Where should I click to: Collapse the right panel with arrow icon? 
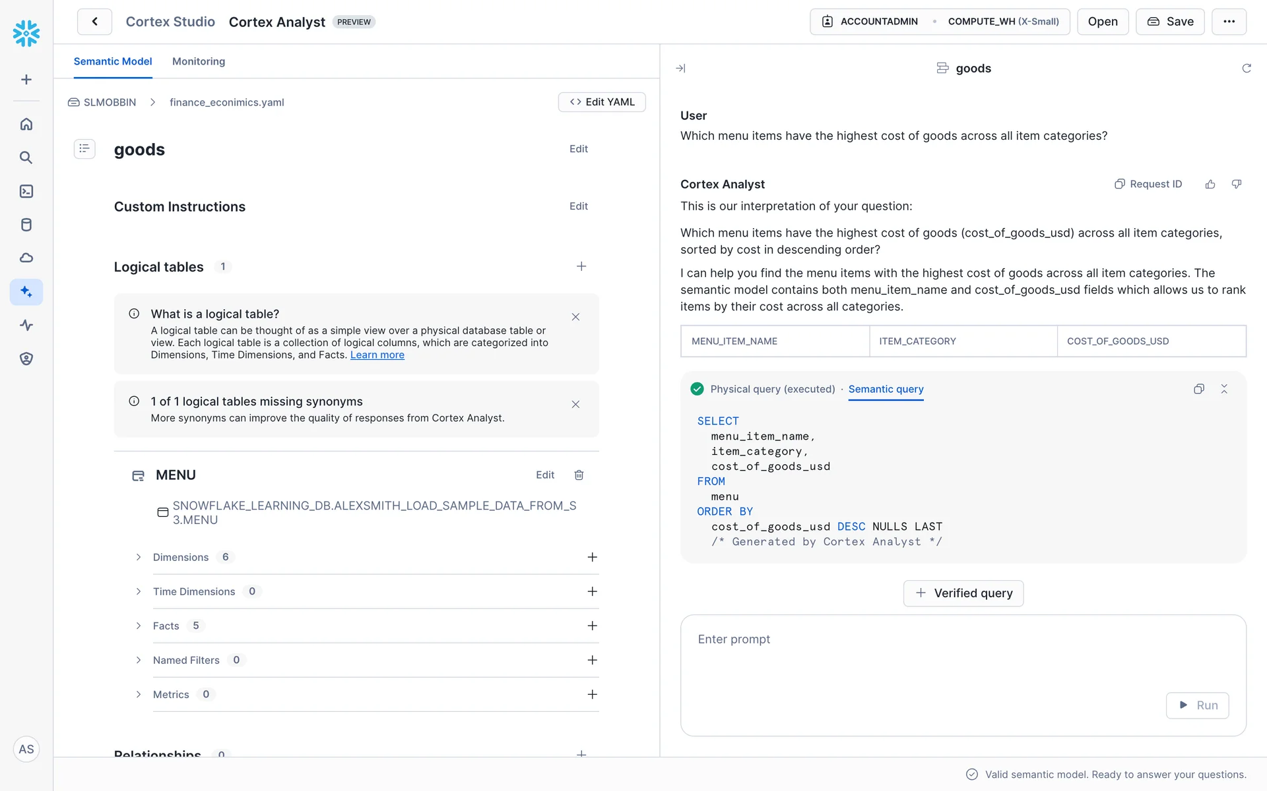[x=681, y=69]
